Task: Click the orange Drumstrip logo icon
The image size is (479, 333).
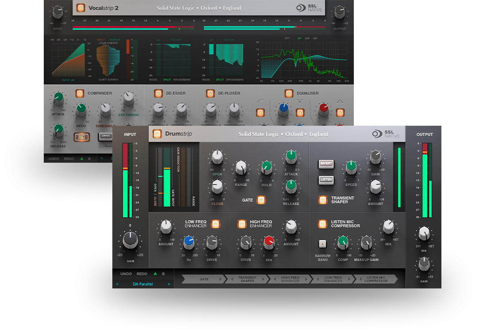Action: [157, 134]
